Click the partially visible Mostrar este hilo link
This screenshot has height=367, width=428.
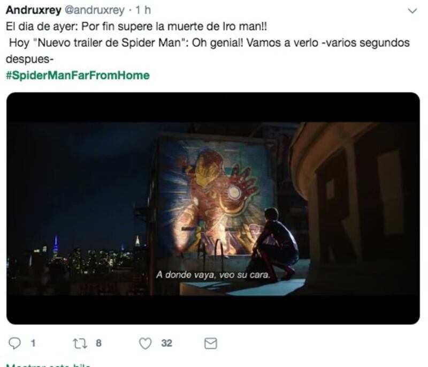pyautogui.click(x=48, y=365)
